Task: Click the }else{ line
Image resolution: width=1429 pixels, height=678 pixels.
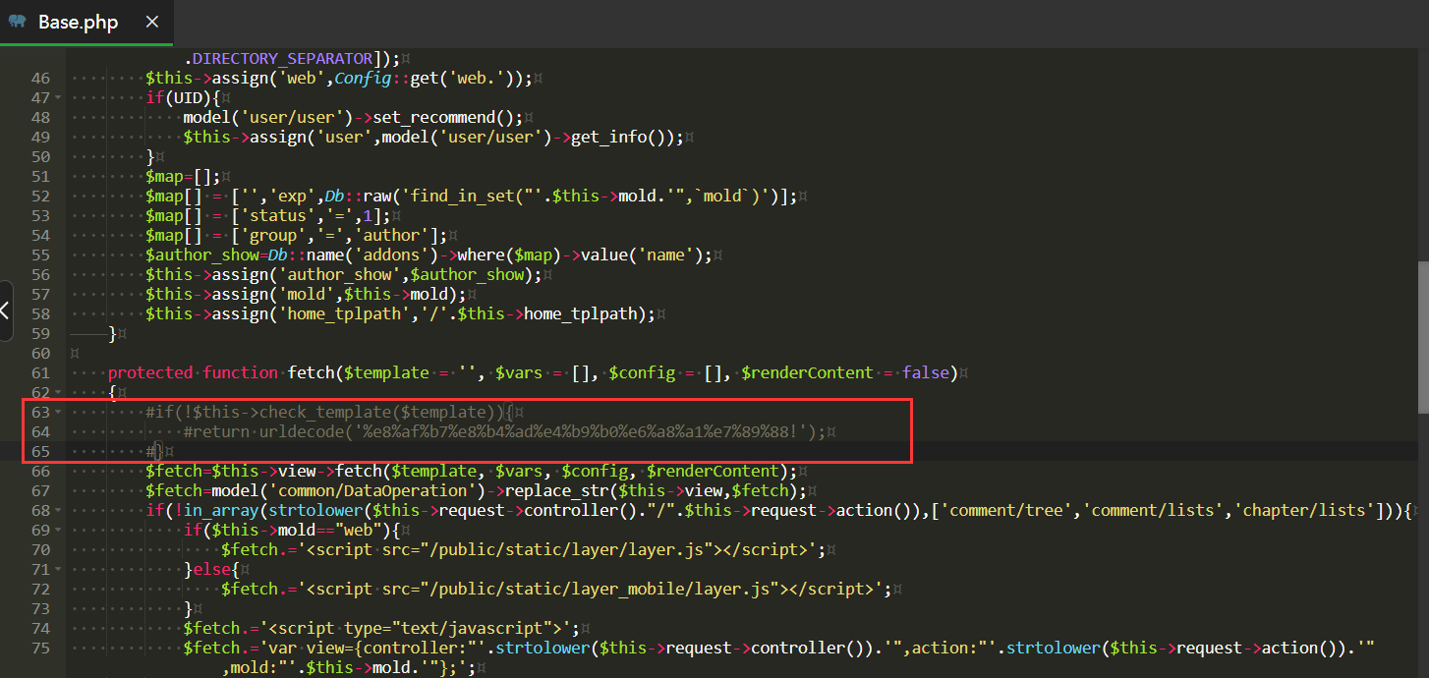Action: (212, 569)
